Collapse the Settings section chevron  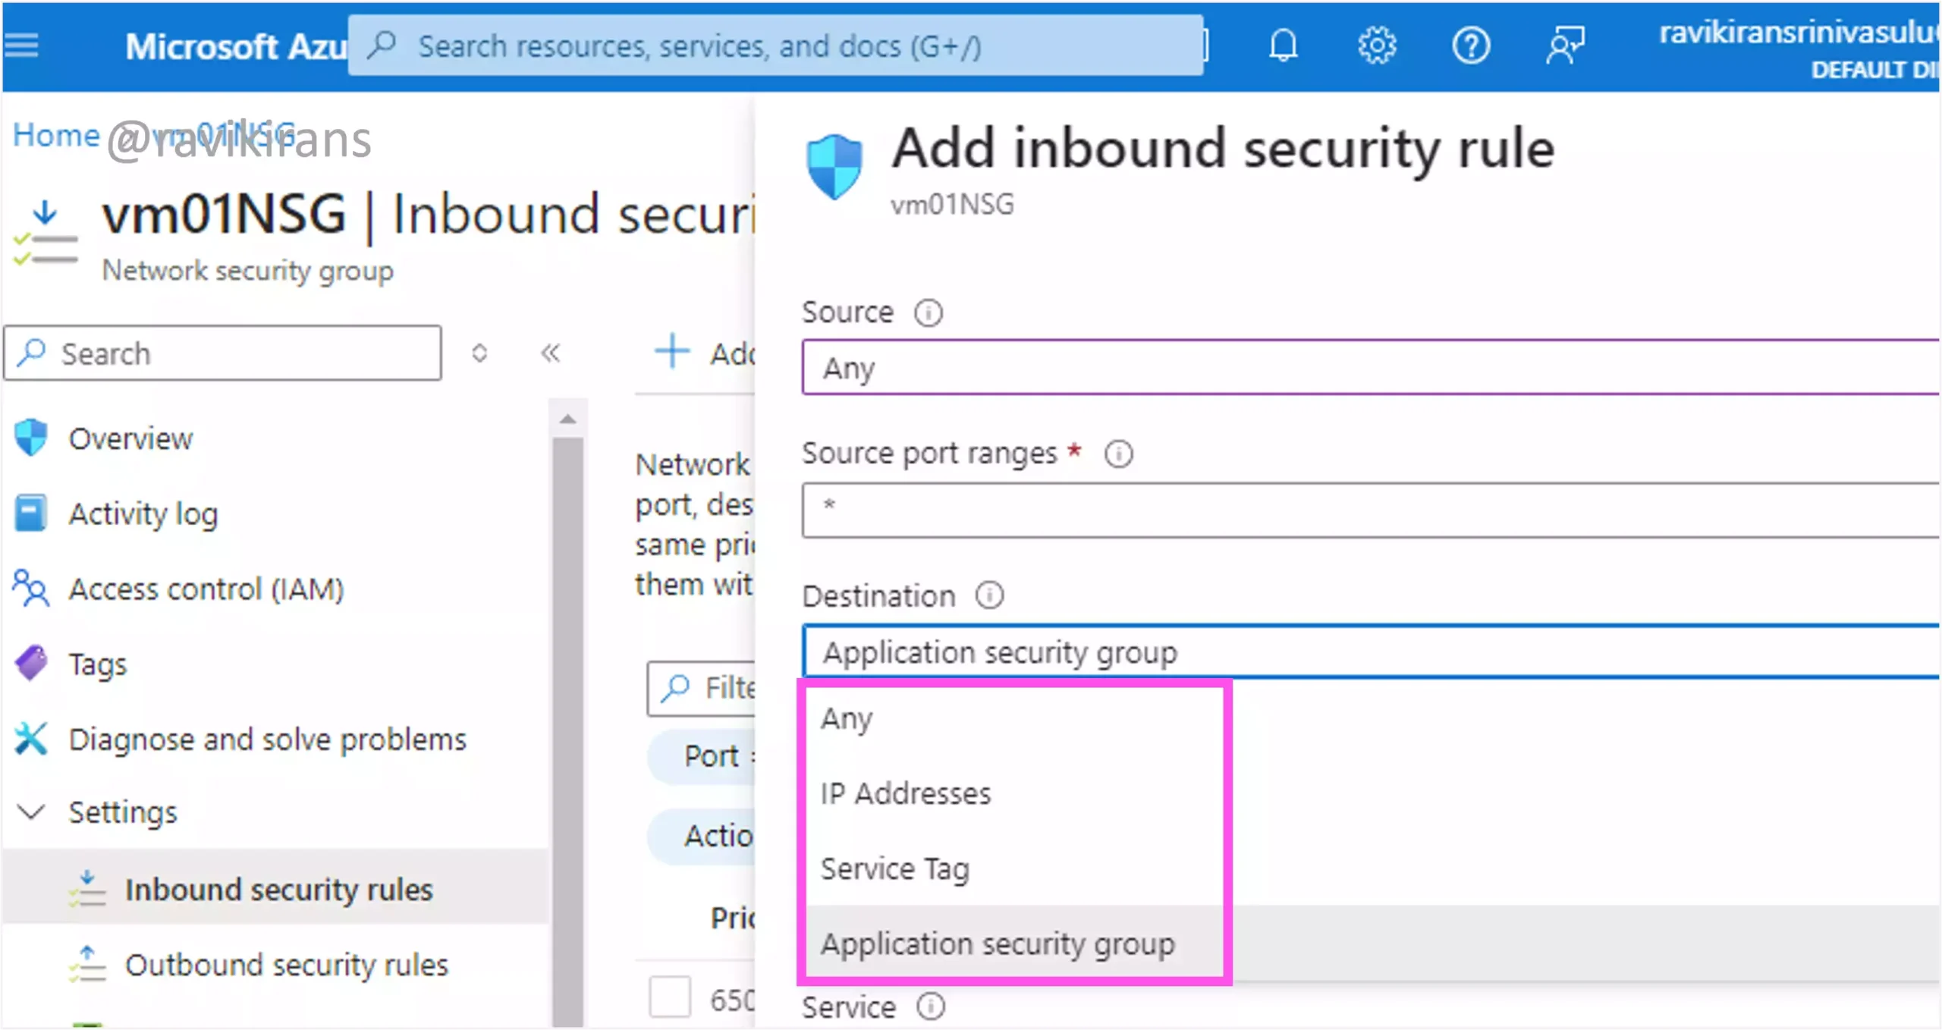[x=31, y=813]
